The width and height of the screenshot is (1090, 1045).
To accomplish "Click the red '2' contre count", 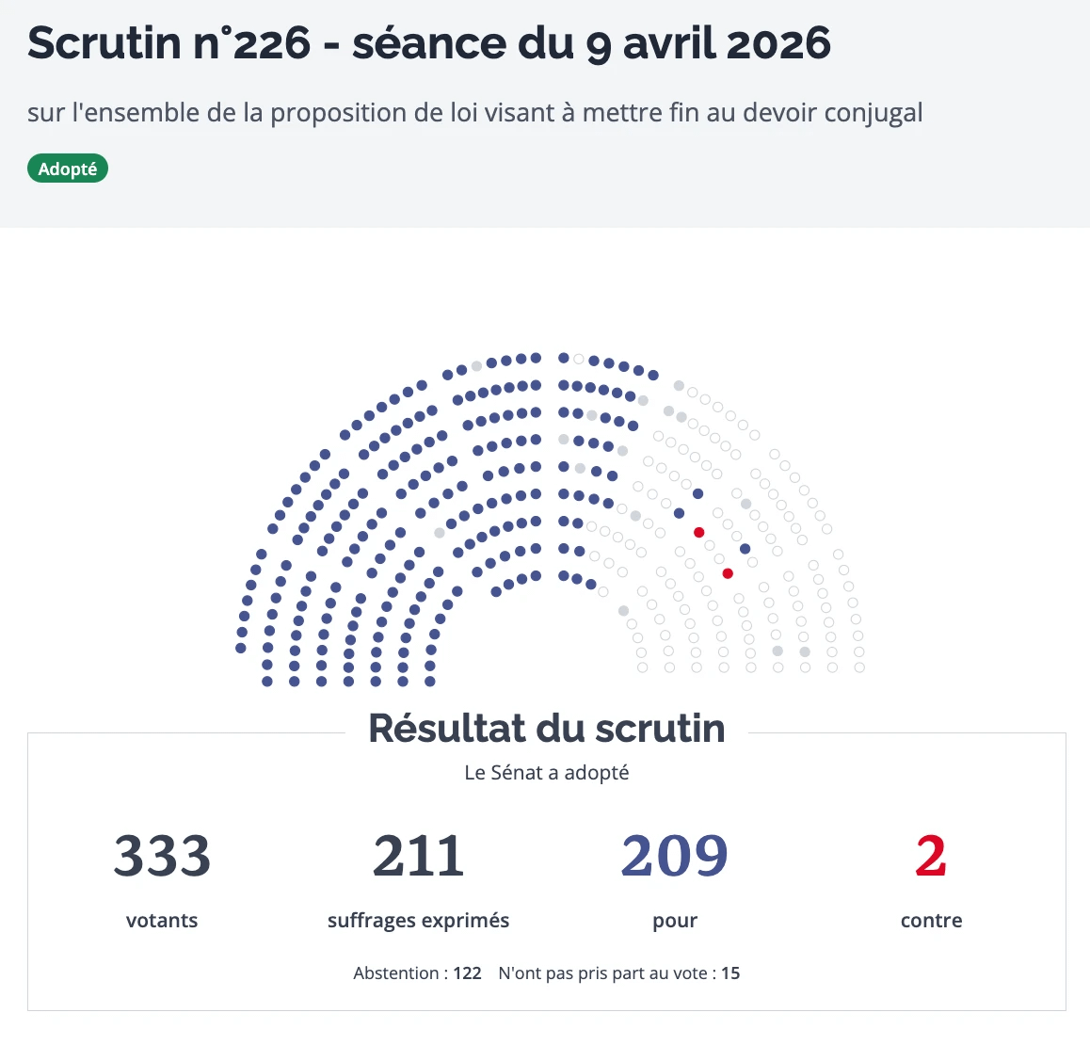I will click(x=930, y=857).
